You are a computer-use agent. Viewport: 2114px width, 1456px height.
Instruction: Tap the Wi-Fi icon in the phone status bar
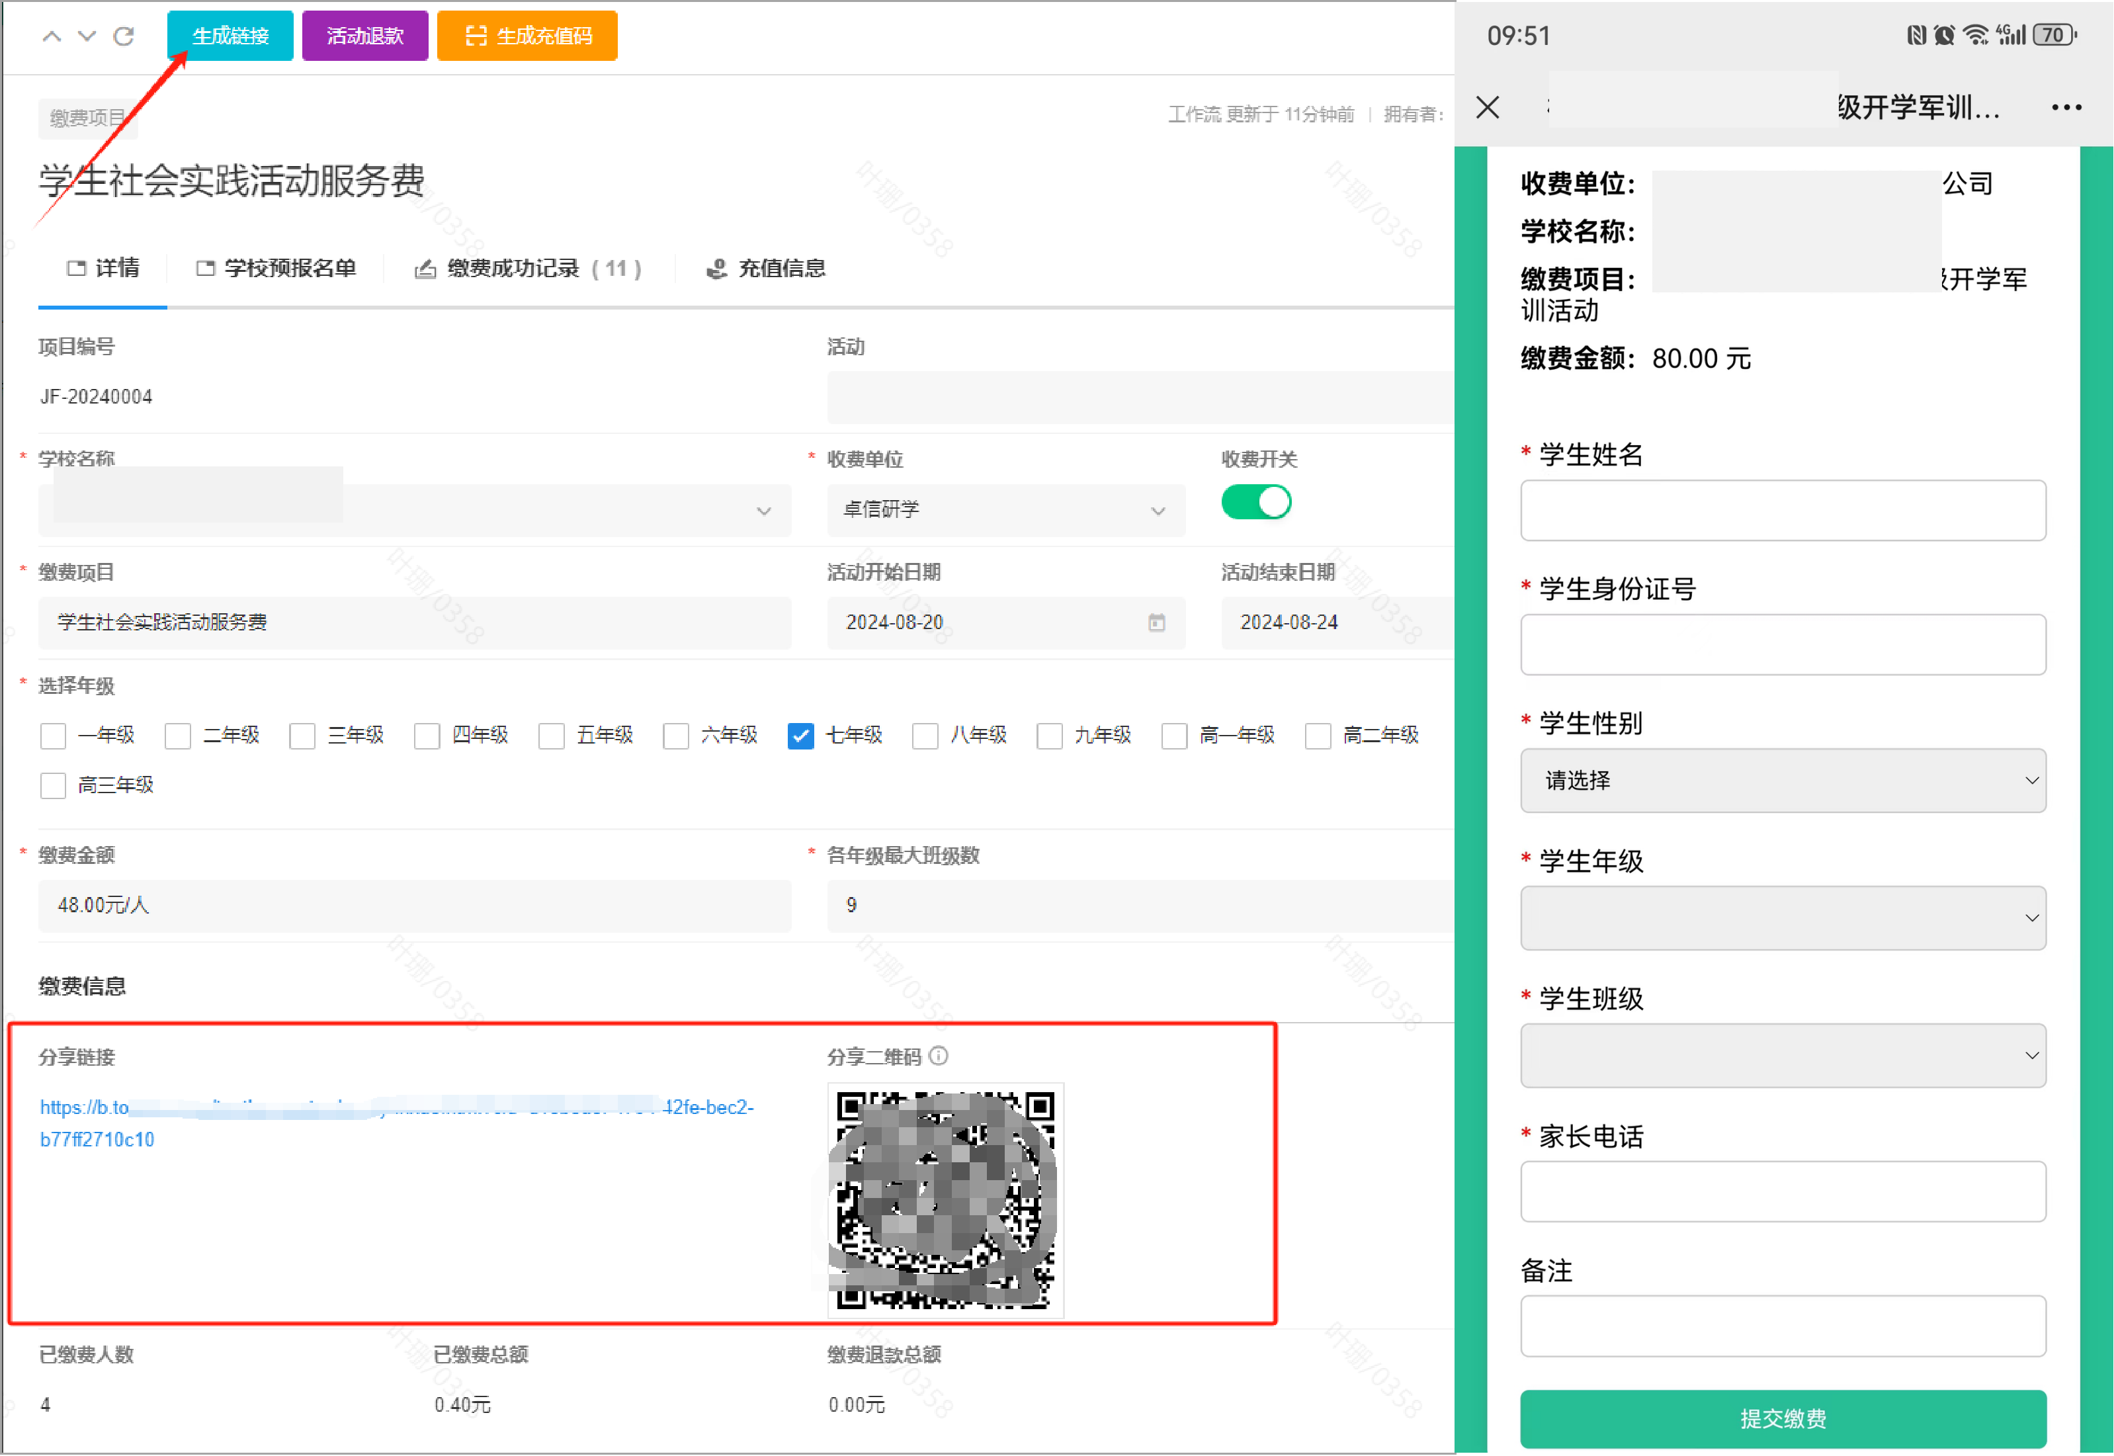click(1975, 34)
